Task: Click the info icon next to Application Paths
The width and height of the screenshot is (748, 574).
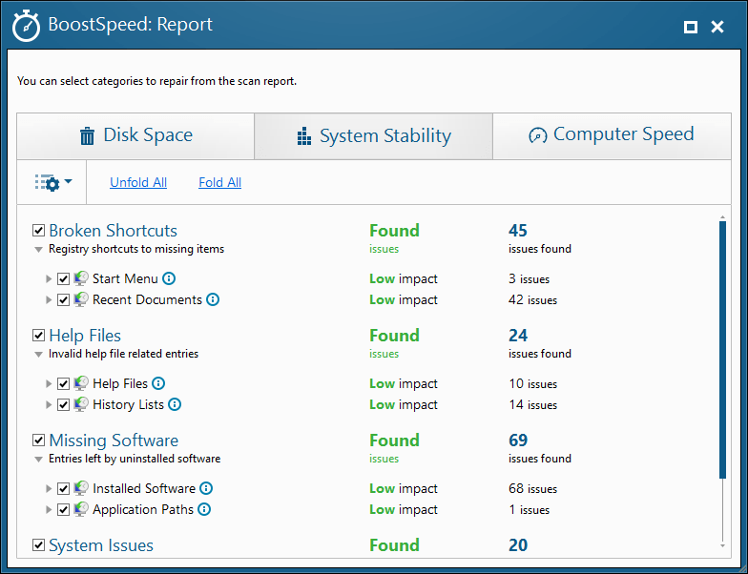Action: tap(204, 509)
